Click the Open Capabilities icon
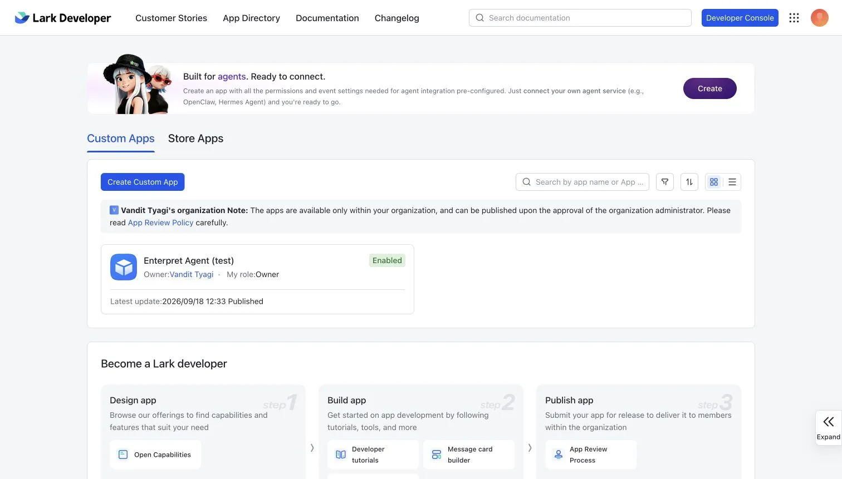This screenshot has height=479, width=842. coord(123,455)
